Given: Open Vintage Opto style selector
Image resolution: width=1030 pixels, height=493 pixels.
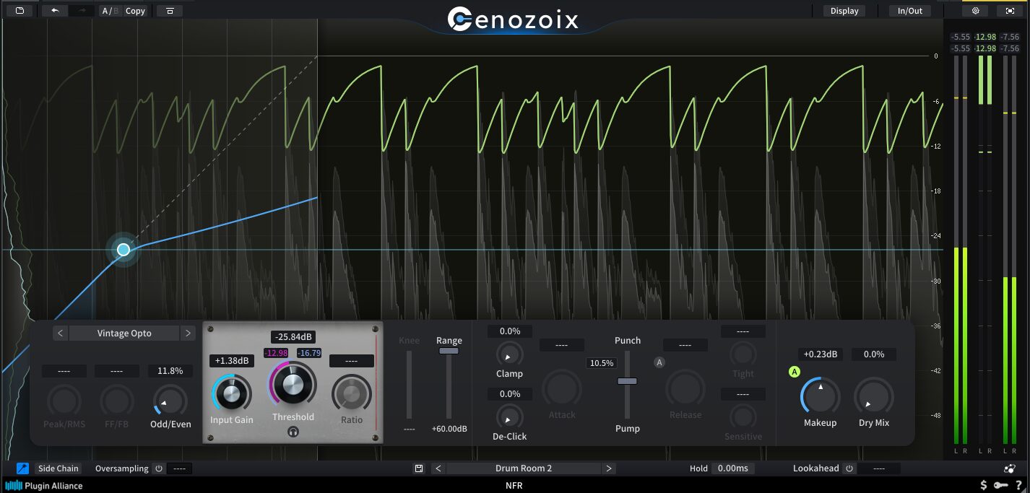Looking at the screenshot, I should [124, 333].
